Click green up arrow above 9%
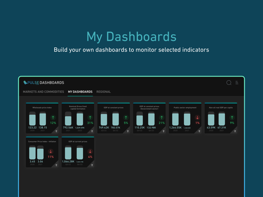 [232, 117]
